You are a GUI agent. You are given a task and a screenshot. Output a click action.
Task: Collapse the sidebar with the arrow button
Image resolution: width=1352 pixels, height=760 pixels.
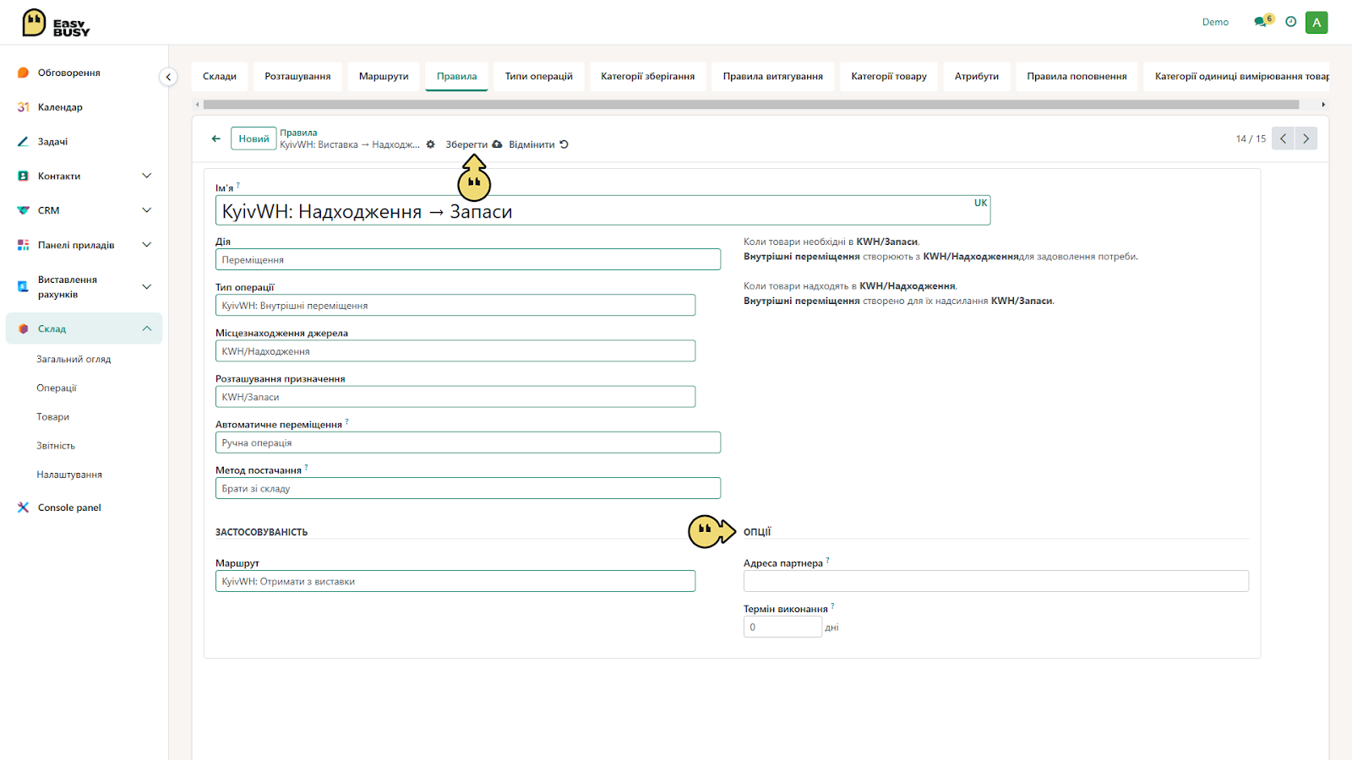(x=168, y=77)
